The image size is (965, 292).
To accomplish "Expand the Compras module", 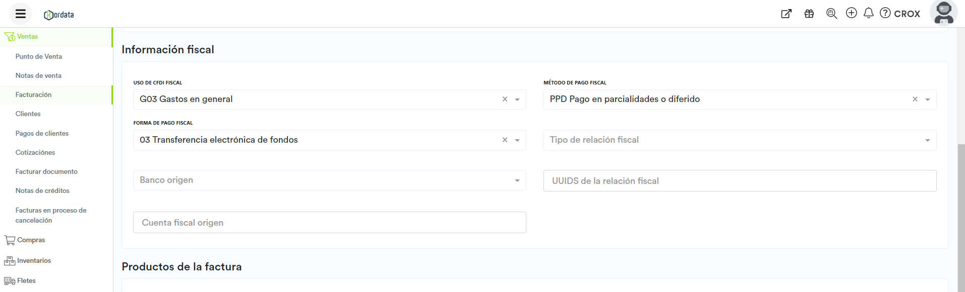I will point(31,240).
